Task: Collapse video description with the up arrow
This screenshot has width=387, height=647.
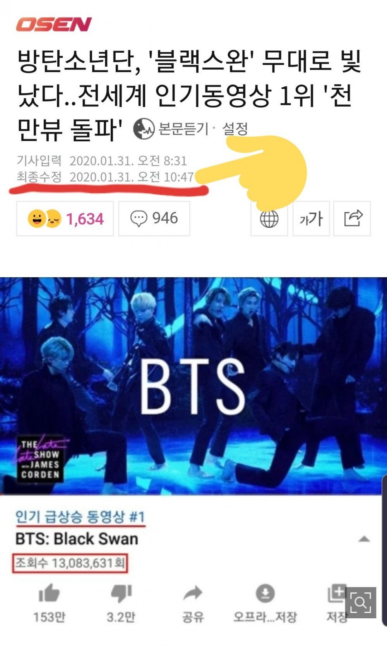Action: 364,539
